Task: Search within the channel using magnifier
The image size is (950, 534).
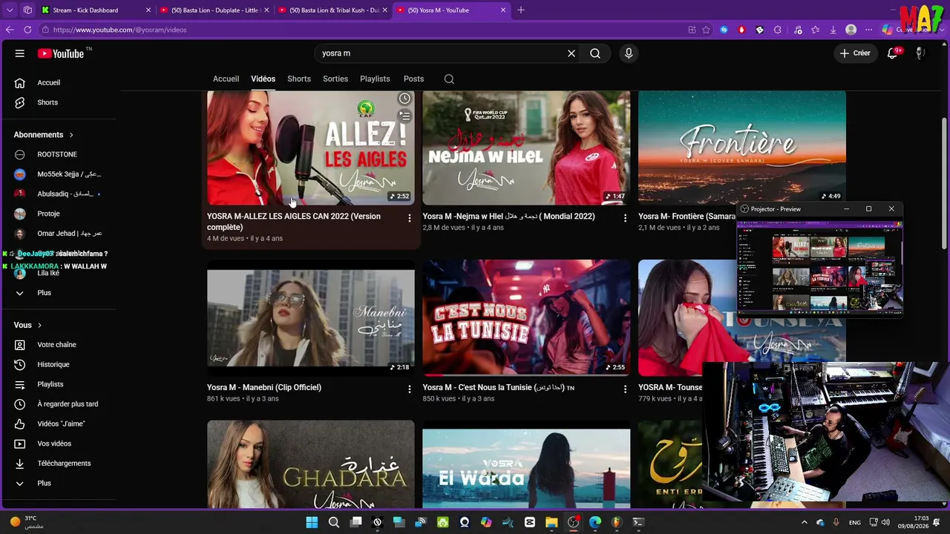Action: click(x=449, y=79)
